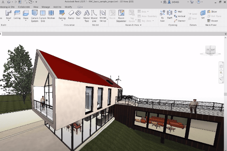The width and height of the screenshot is (227, 151).
Task: Click the ViewCube in the 3D view
Action: pyautogui.click(x=210, y=50)
